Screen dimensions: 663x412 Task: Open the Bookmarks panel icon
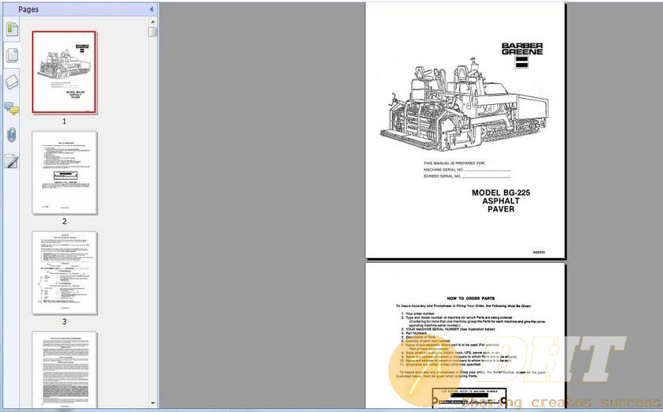pyautogui.click(x=12, y=29)
